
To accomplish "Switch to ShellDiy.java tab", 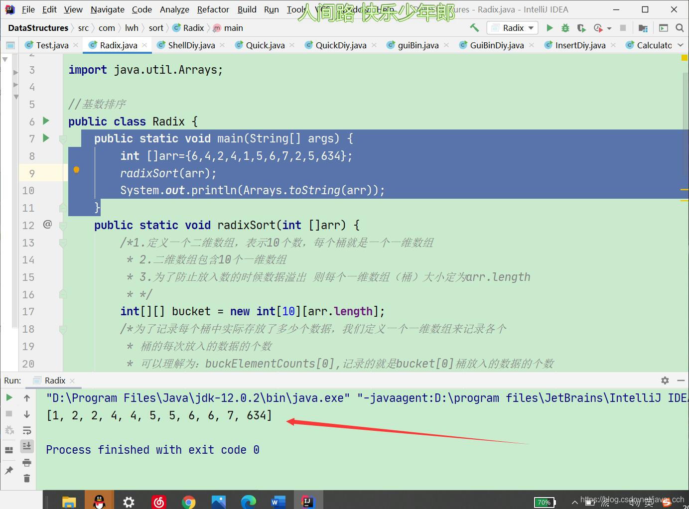I will (x=191, y=45).
